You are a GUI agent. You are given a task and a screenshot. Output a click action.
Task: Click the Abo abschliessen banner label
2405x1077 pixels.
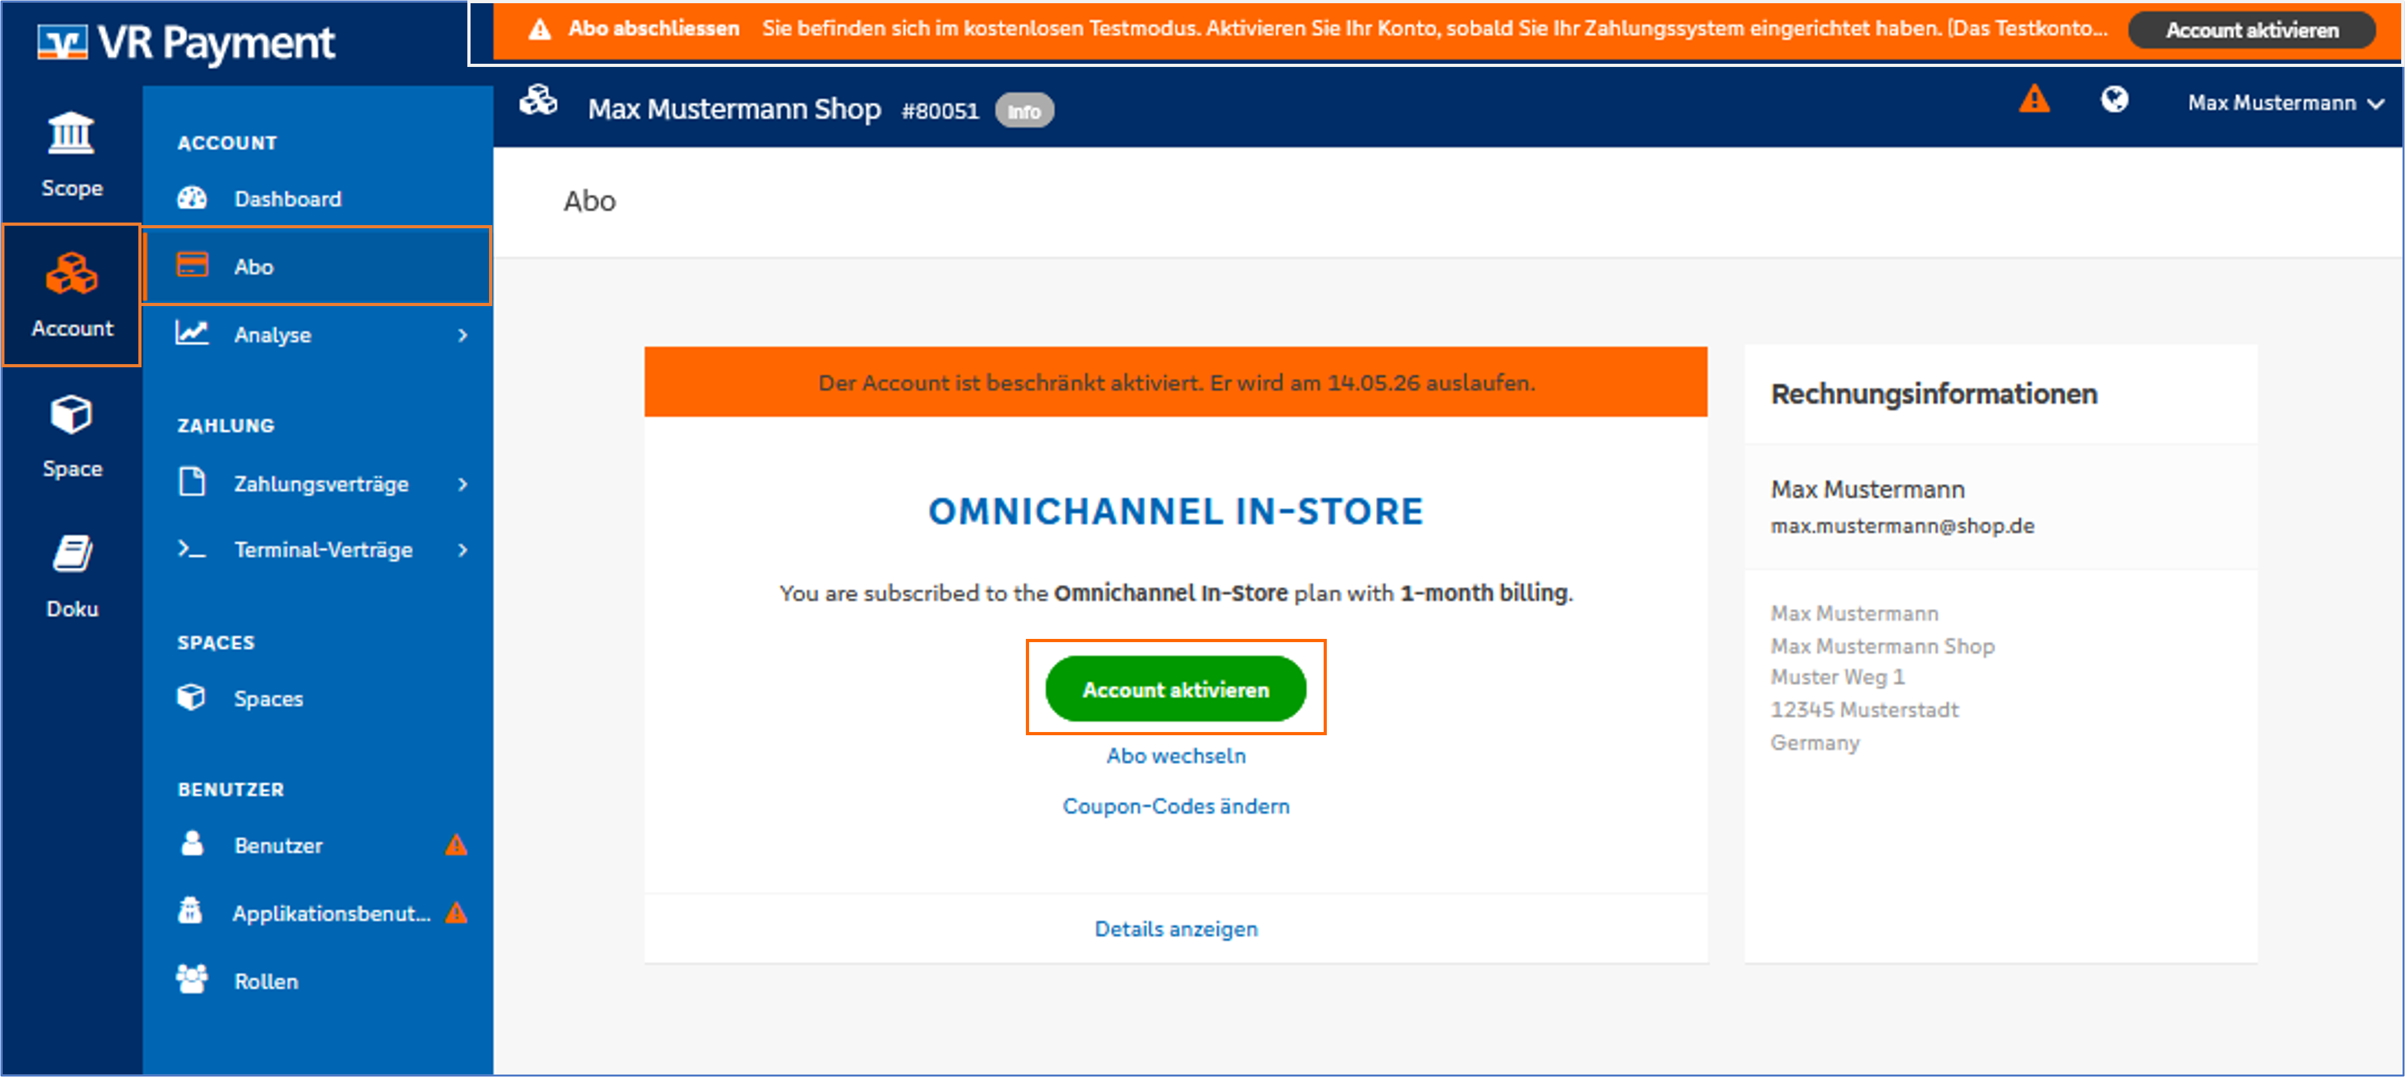coord(654,29)
